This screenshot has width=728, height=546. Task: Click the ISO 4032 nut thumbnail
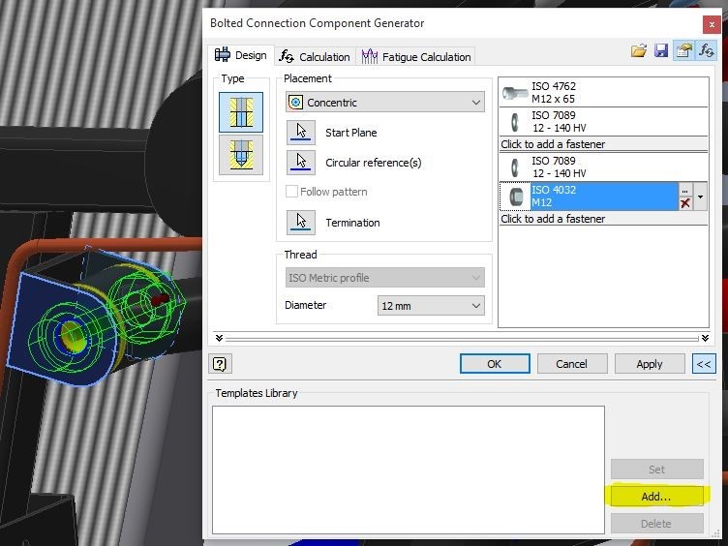[515, 197]
